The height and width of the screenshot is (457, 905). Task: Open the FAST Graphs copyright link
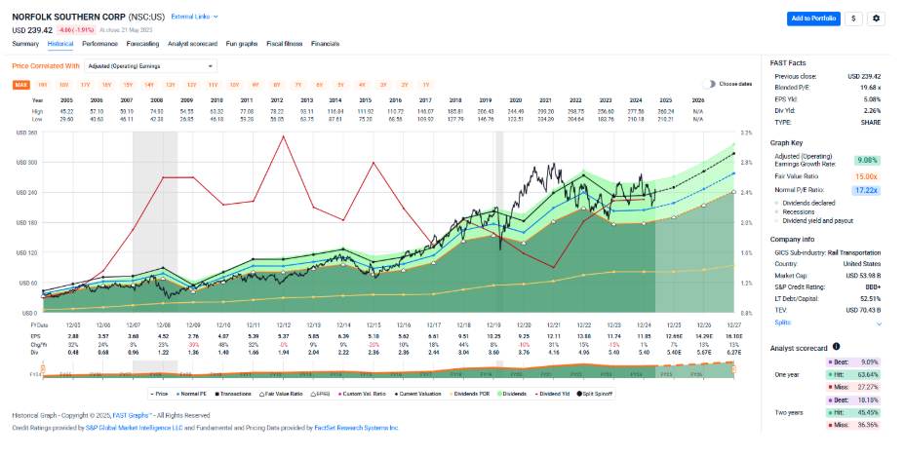point(133,415)
